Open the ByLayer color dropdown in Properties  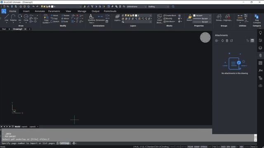[202, 16]
